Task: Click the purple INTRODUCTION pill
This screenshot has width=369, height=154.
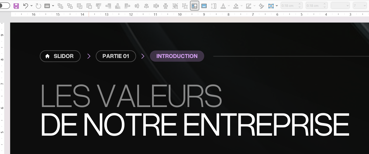Action: [x=177, y=56]
